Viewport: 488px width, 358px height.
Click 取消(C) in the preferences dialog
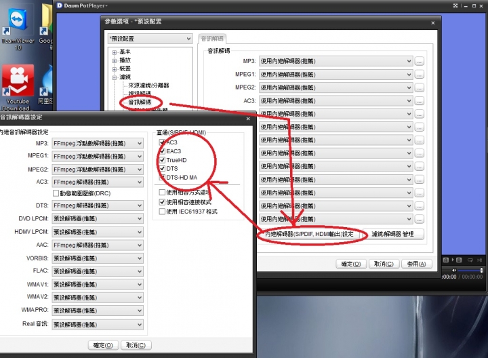[384, 264]
